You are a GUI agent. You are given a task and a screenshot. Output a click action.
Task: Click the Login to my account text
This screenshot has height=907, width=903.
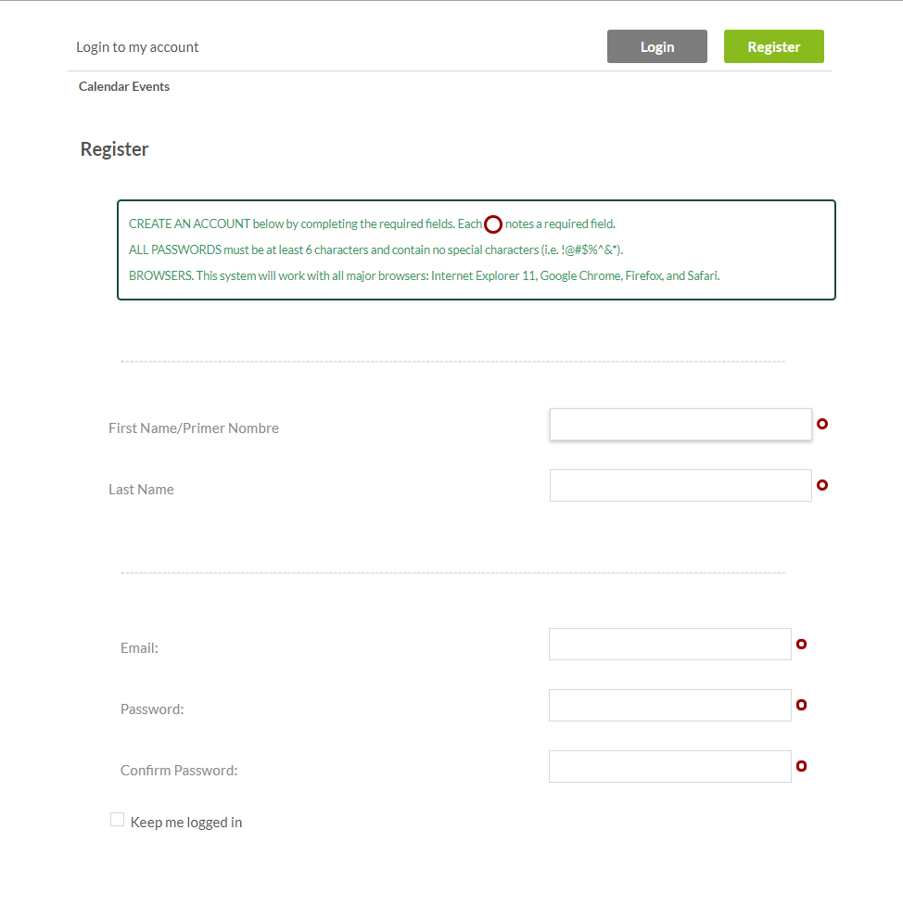coord(137,47)
